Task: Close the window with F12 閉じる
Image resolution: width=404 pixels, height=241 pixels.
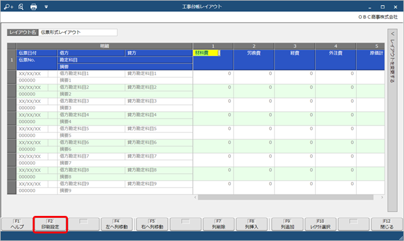Action: (387, 224)
